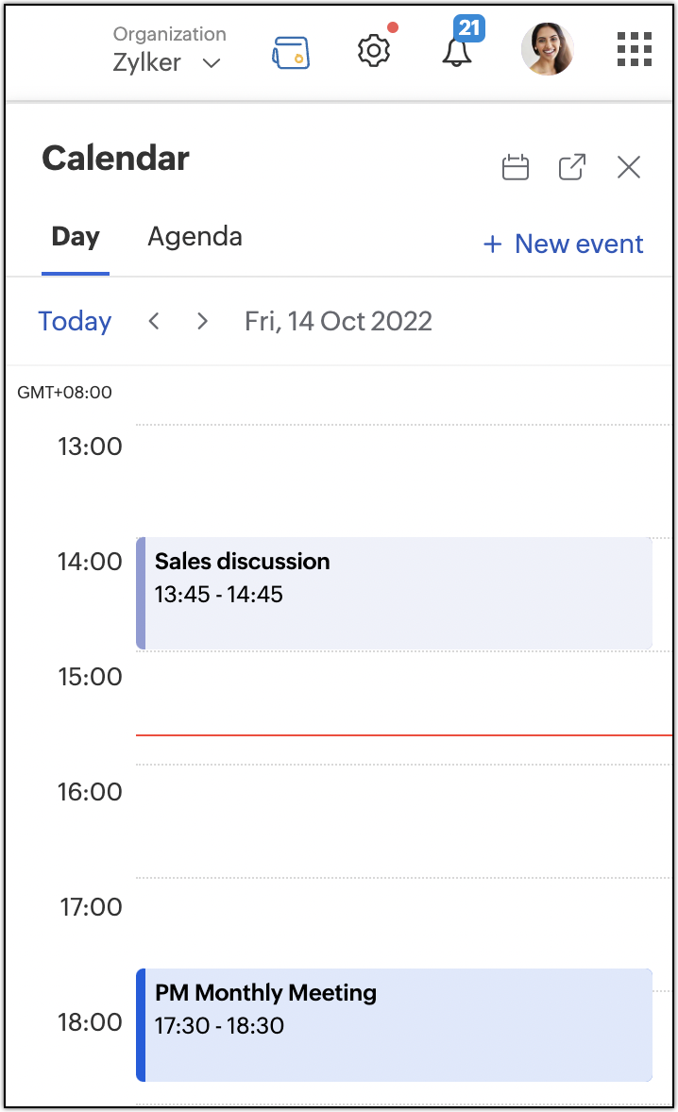Click the New event link
678x1112 pixels.
564,244
